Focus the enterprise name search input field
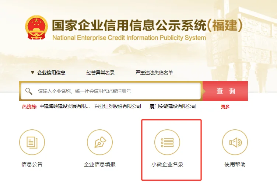 [x=111, y=91]
